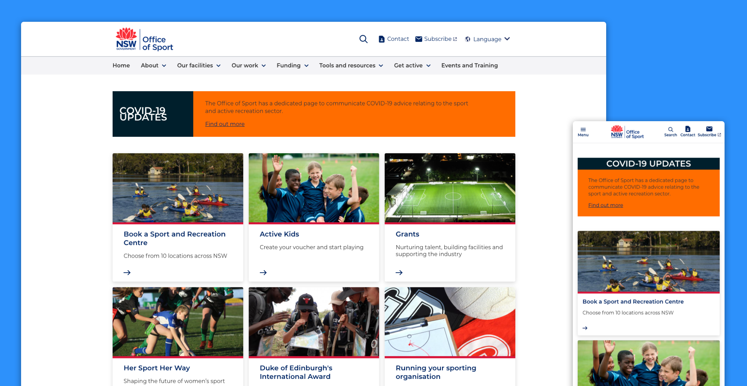This screenshot has height=386, width=747.
Task: Click Find out more in desktop COVID banner
Action: pyautogui.click(x=225, y=124)
